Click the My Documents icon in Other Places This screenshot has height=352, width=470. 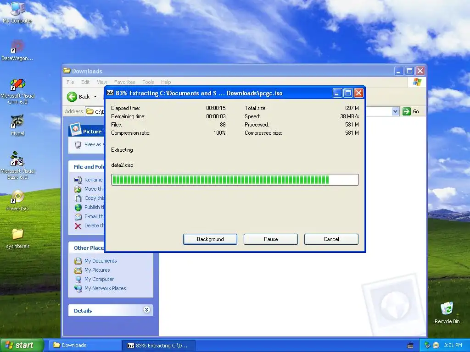(78, 261)
